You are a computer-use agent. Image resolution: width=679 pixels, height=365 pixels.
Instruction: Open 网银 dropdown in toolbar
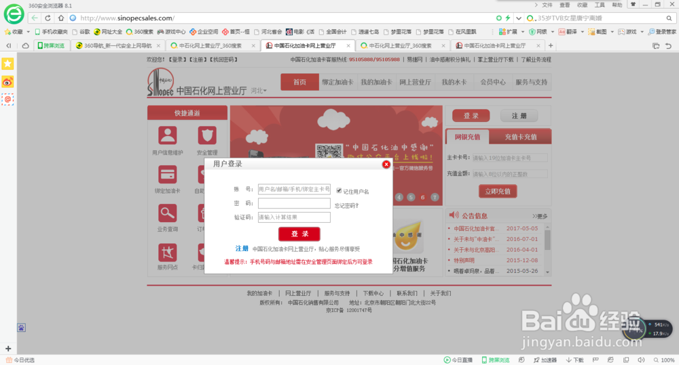pos(541,32)
